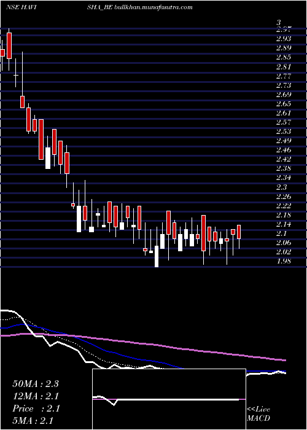Select the 2.34 price axis label

click(284, 178)
